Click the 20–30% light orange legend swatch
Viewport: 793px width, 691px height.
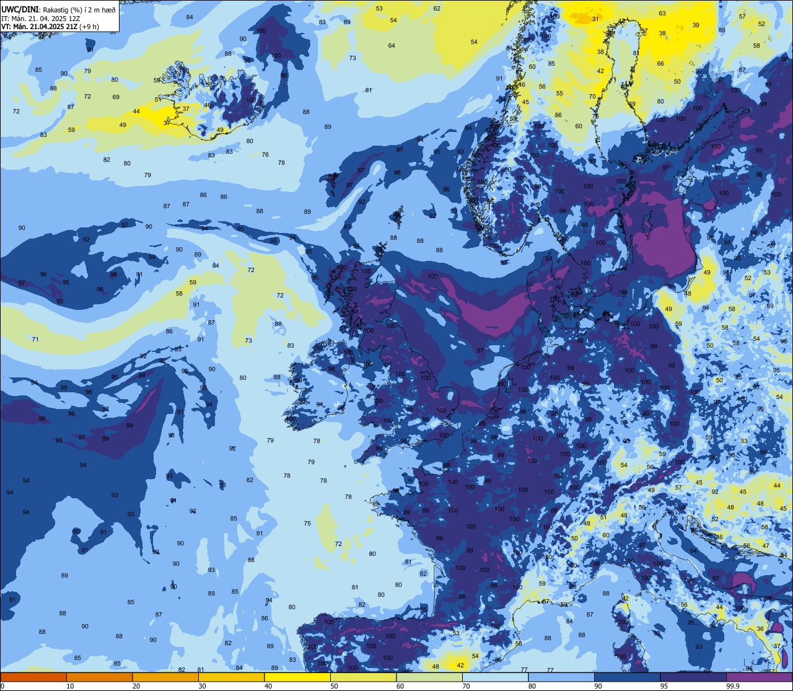click(165, 677)
